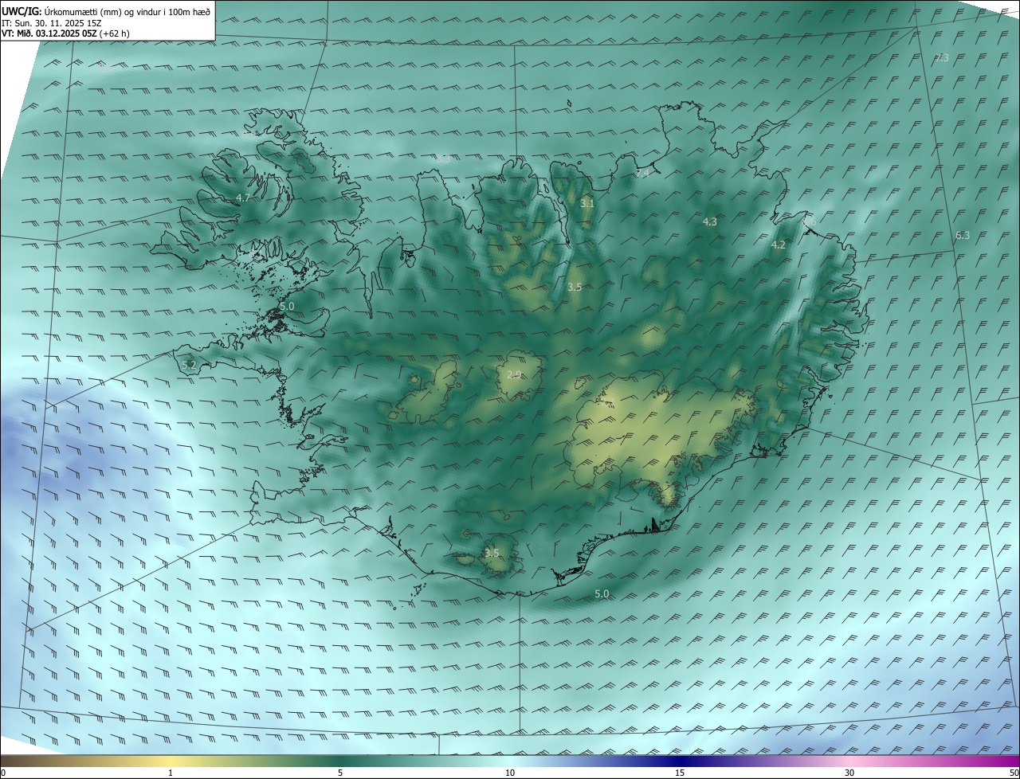Click the 'IT: Sun. 30. 11. 2025 15Z' line
The height and width of the screenshot is (779, 1020).
[53, 23]
